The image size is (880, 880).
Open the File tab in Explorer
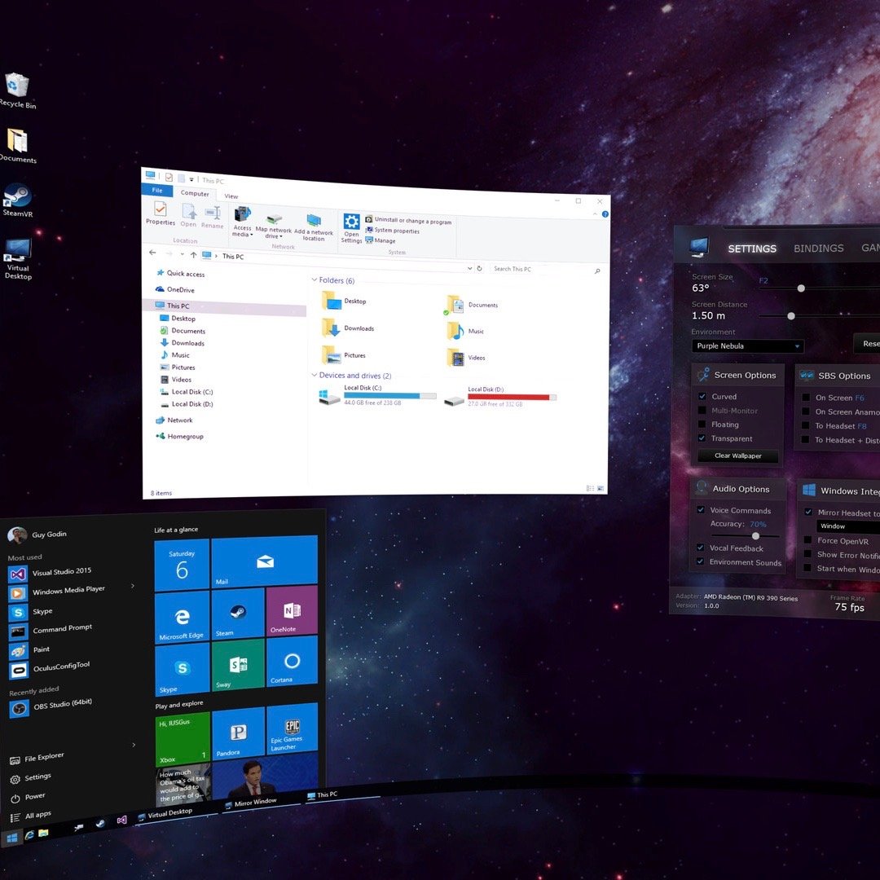click(x=157, y=190)
